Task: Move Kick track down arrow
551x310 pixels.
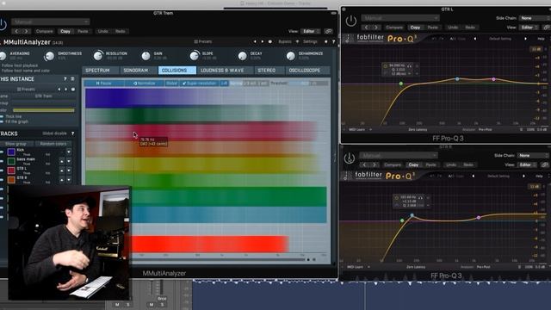Action: (x=69, y=152)
